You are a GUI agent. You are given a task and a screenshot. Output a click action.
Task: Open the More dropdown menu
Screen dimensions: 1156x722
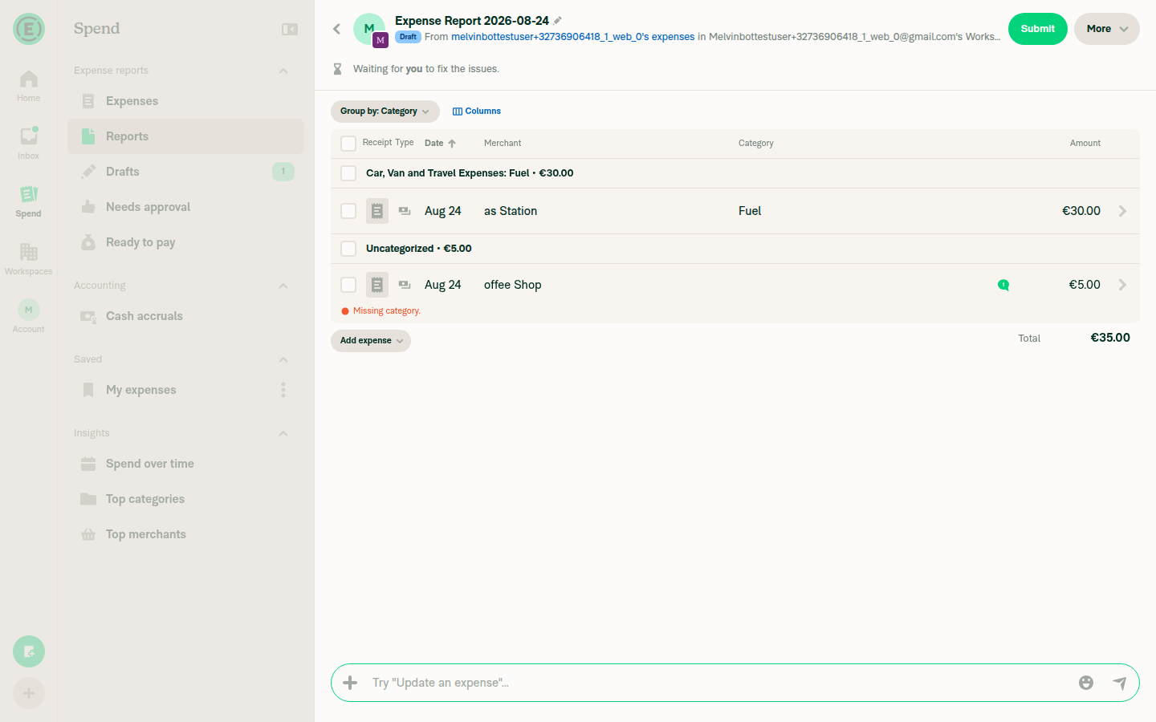point(1107,29)
